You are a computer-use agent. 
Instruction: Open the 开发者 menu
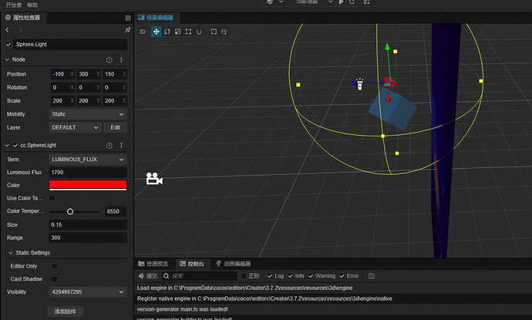(12, 5)
